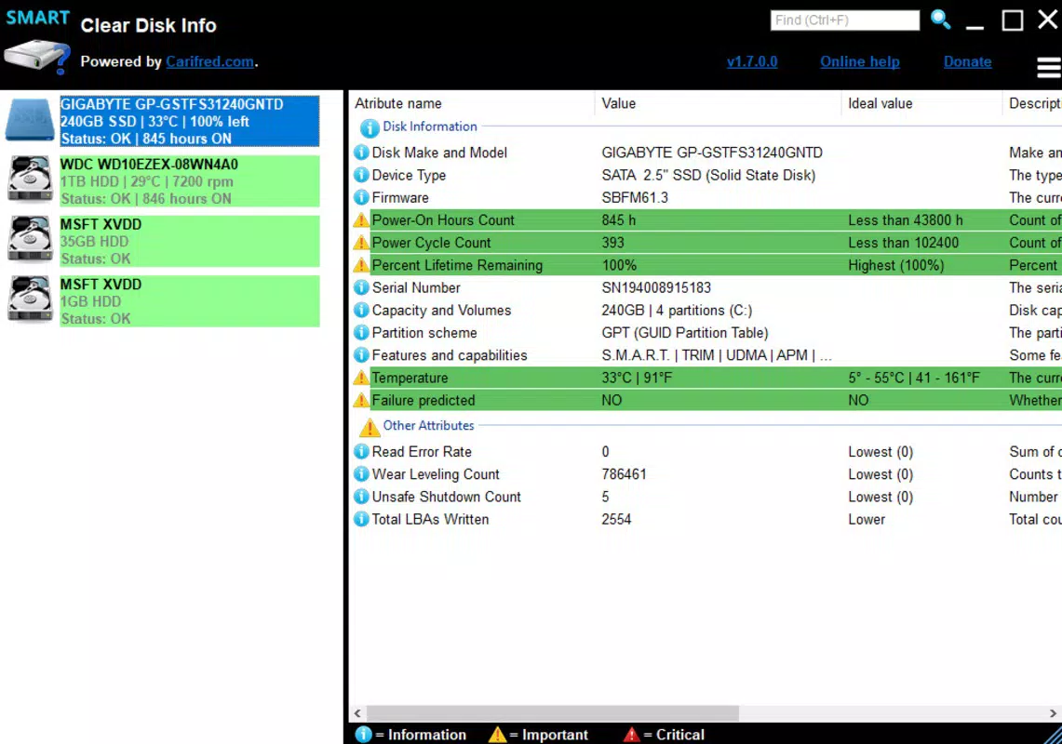Click the magnifier search icon

click(x=940, y=20)
